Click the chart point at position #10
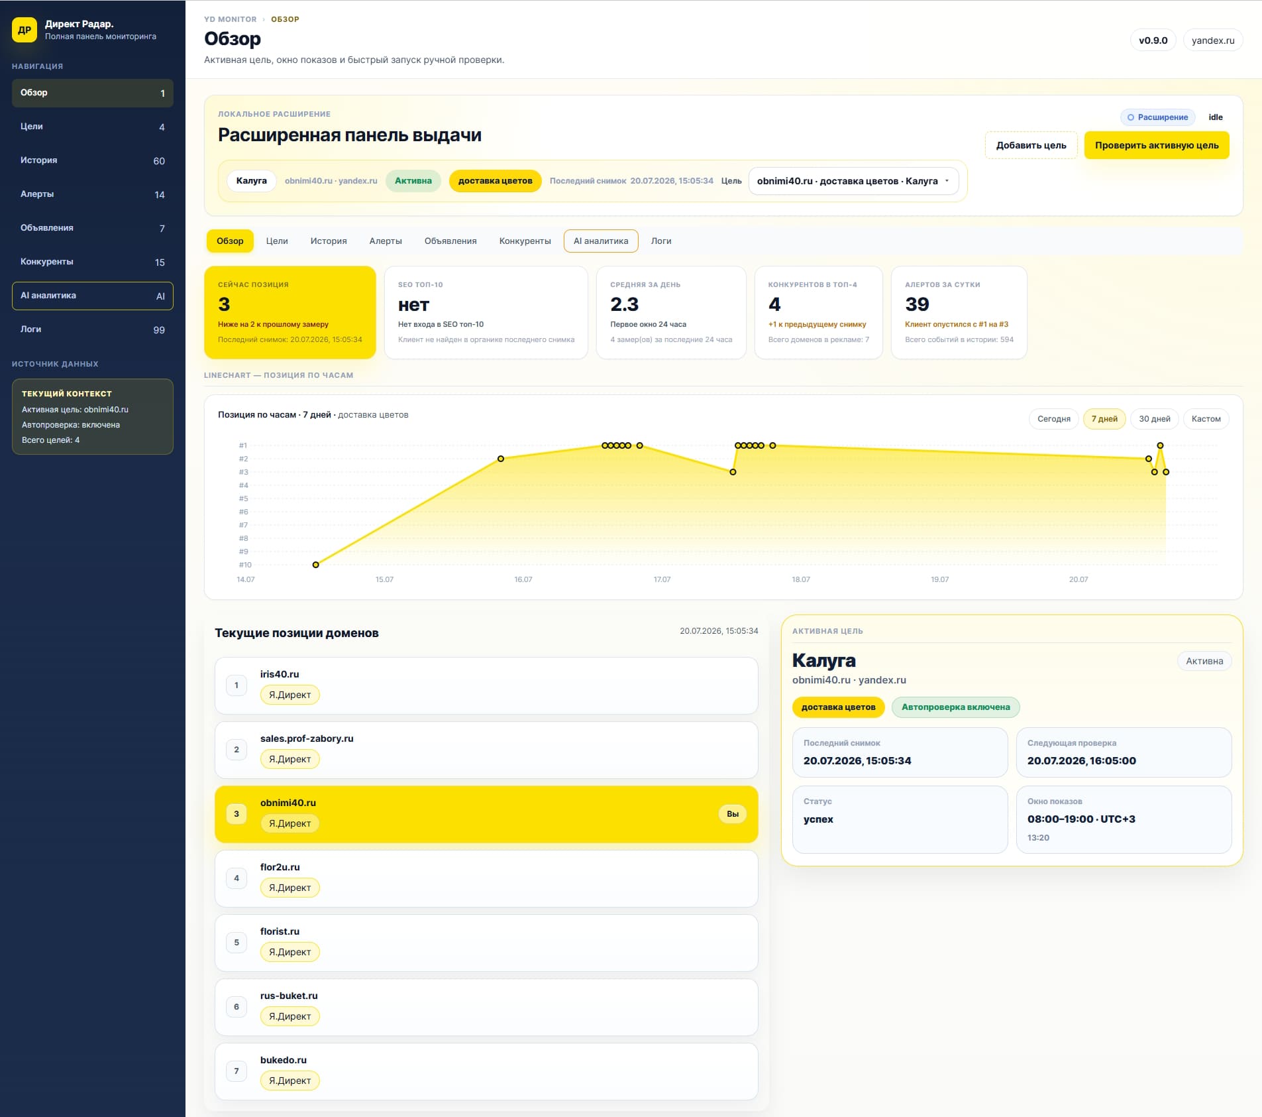 (x=316, y=565)
